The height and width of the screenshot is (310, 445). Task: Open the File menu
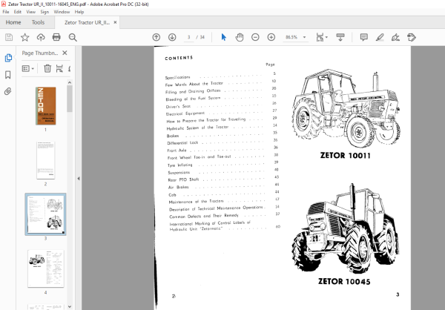(x=6, y=12)
